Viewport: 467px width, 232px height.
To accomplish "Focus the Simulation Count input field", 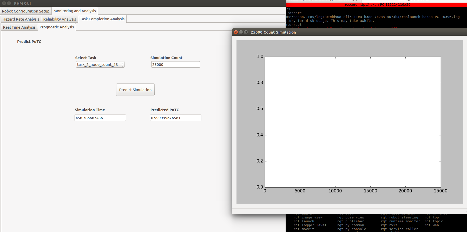I will 175,65.
